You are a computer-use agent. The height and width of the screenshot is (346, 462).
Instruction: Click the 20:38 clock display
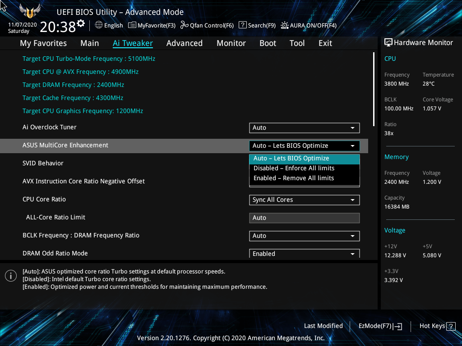[58, 27]
